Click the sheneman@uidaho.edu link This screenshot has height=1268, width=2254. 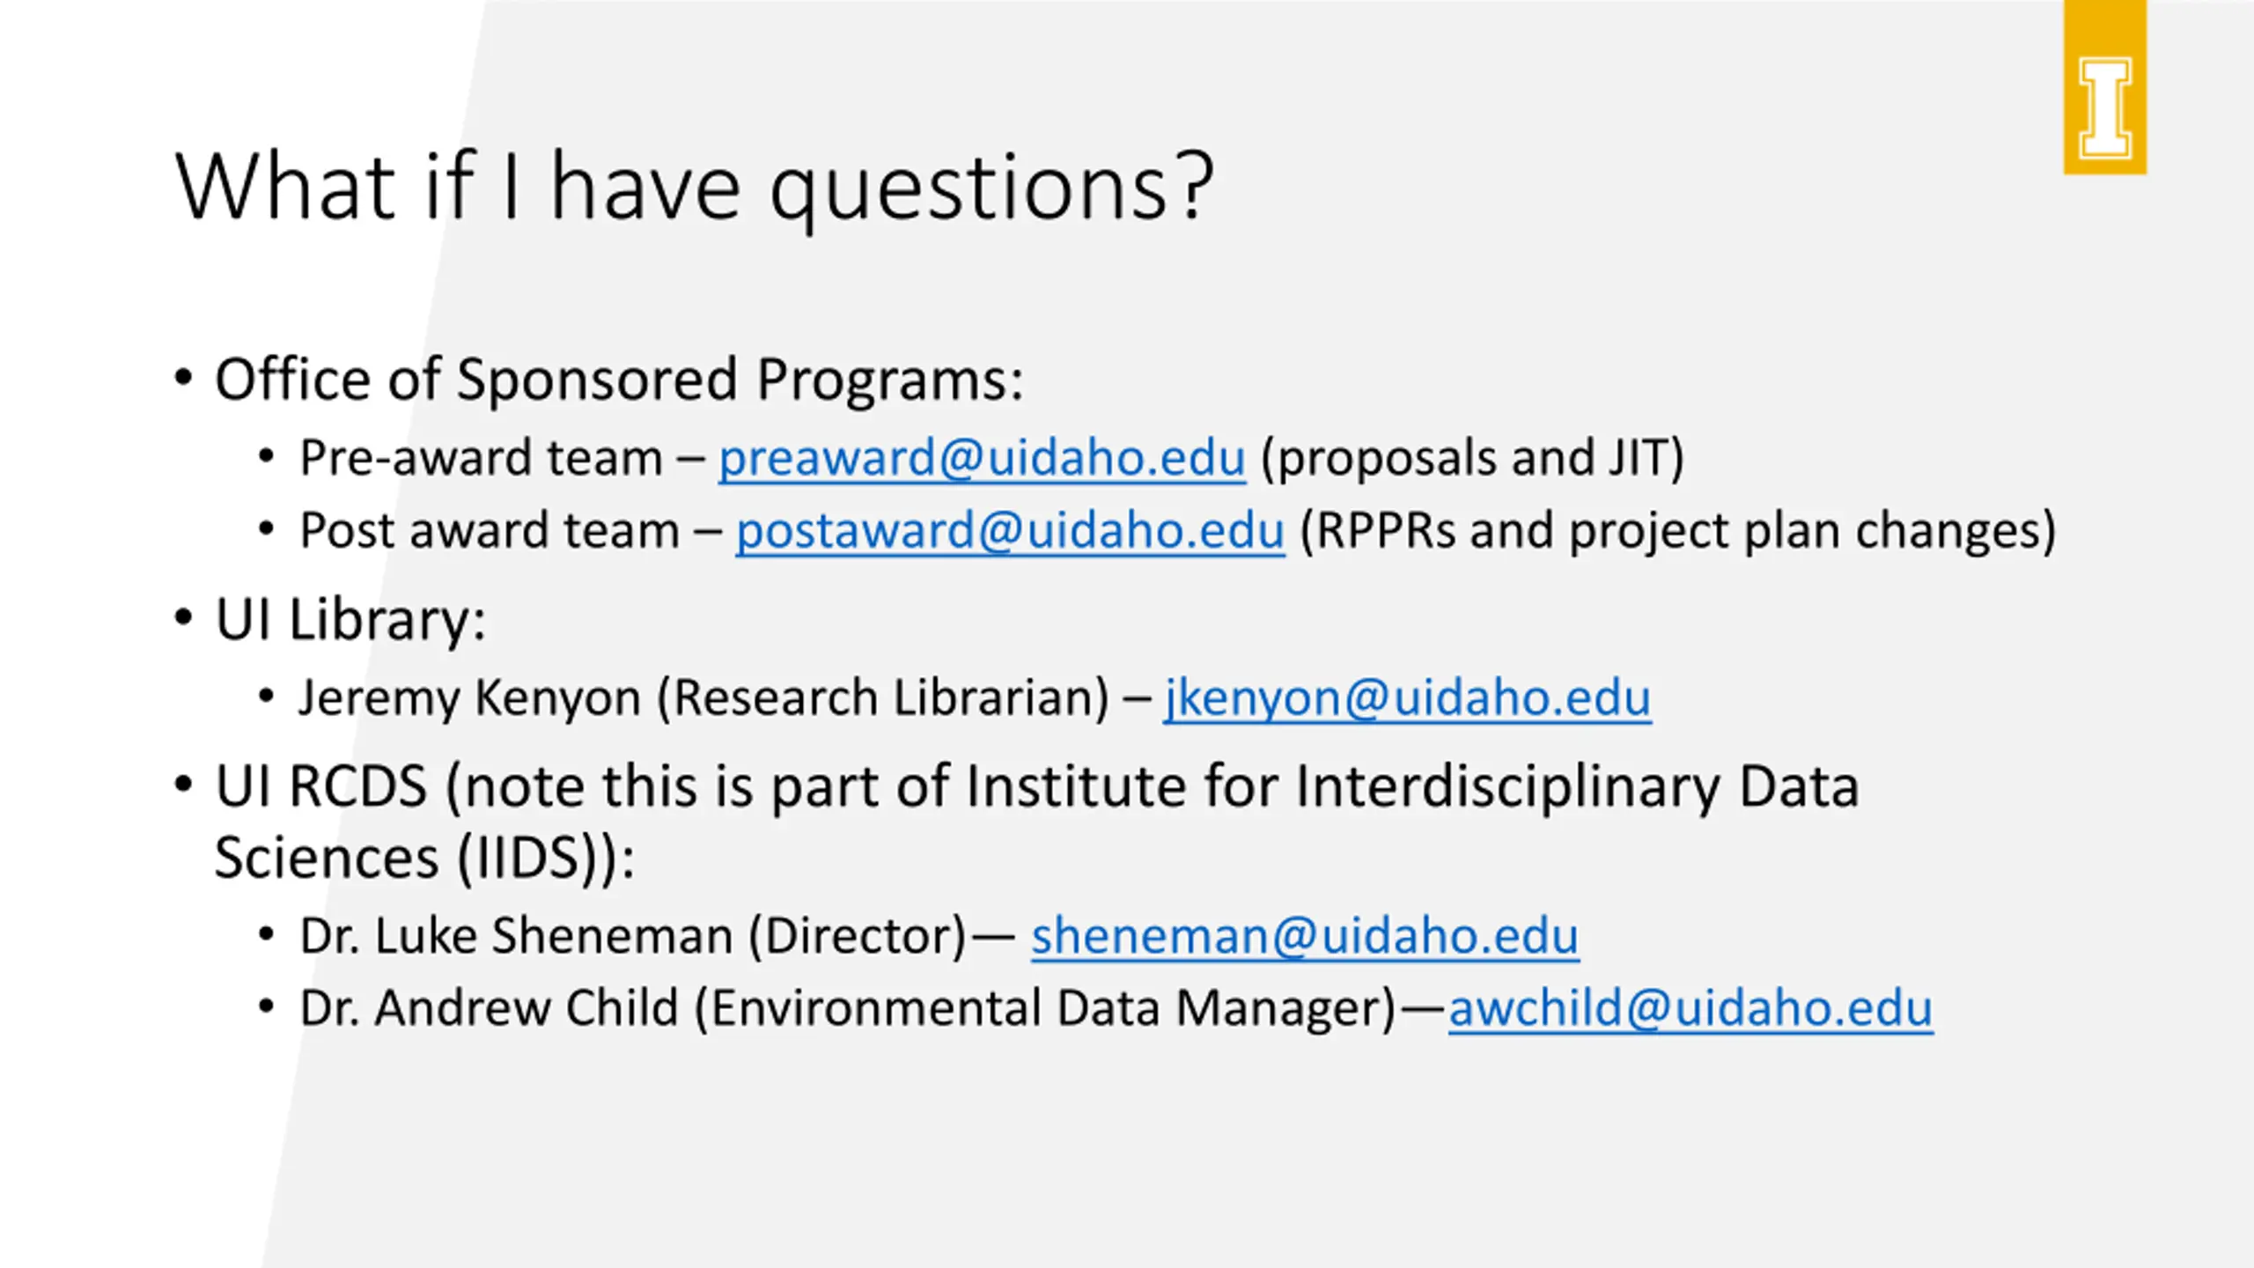1305,936
